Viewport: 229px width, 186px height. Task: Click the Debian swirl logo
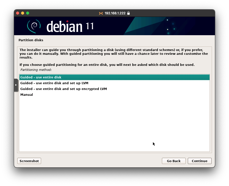(x=34, y=26)
